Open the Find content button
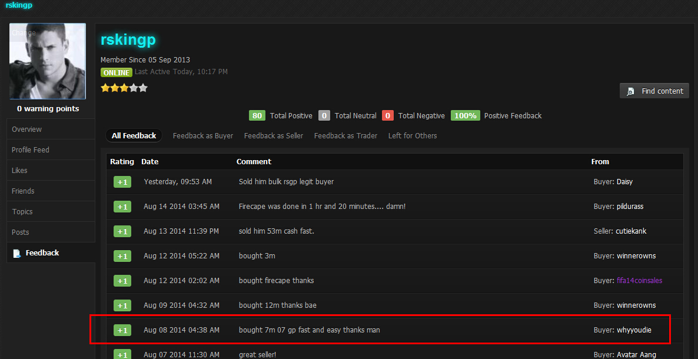This screenshot has width=698, height=359. tap(654, 91)
